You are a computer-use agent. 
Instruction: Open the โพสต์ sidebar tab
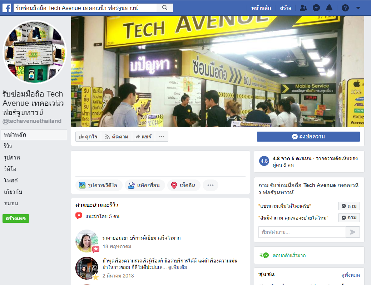pos(11,180)
